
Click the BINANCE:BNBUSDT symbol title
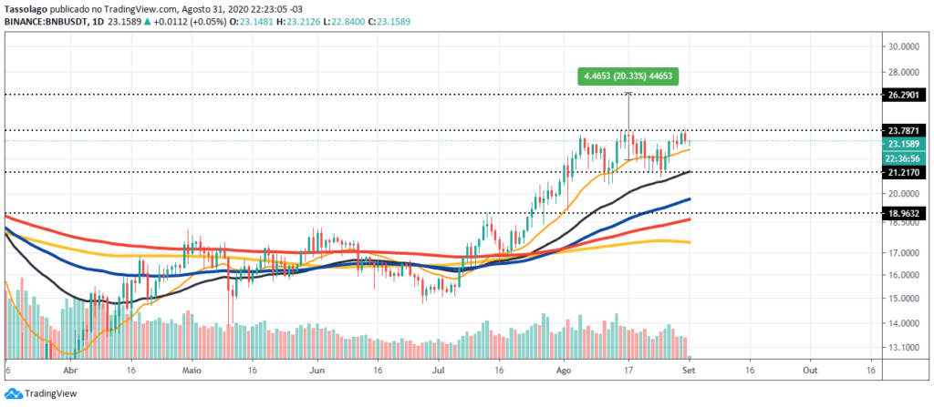[x=44, y=22]
